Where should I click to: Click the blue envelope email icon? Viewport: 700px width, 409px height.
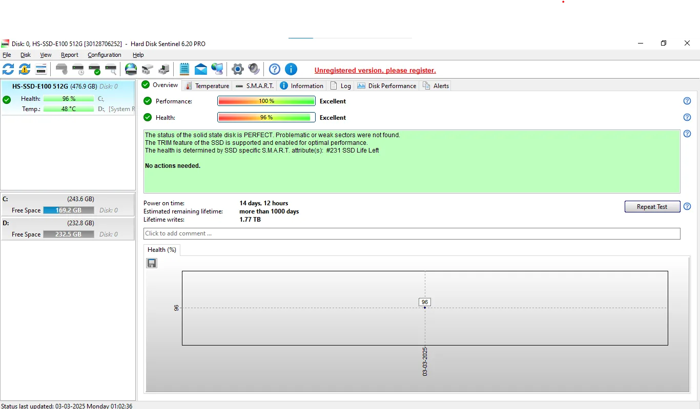[201, 69]
